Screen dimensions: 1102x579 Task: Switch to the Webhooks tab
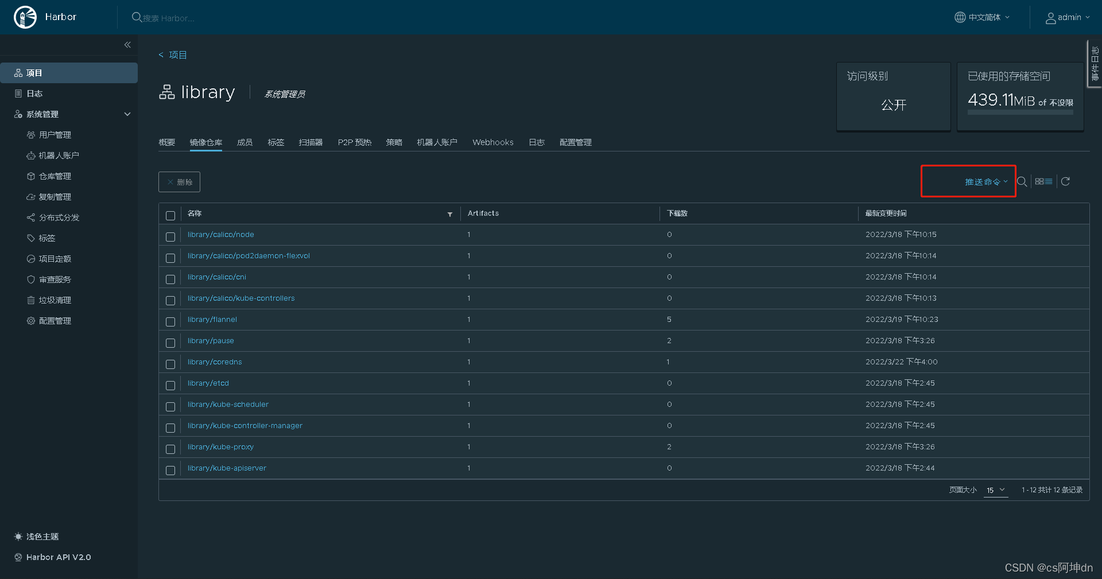click(493, 142)
